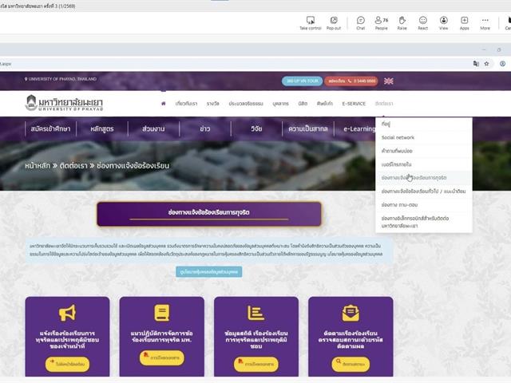The height and width of the screenshot is (383, 511).
Task: Open the Chat panel in Teams
Action: click(360, 22)
